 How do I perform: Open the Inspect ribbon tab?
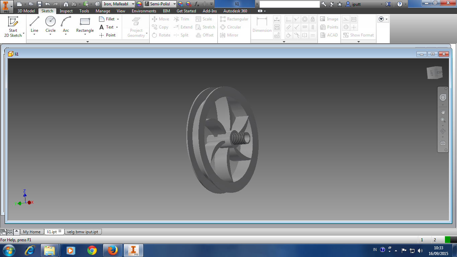[66, 11]
